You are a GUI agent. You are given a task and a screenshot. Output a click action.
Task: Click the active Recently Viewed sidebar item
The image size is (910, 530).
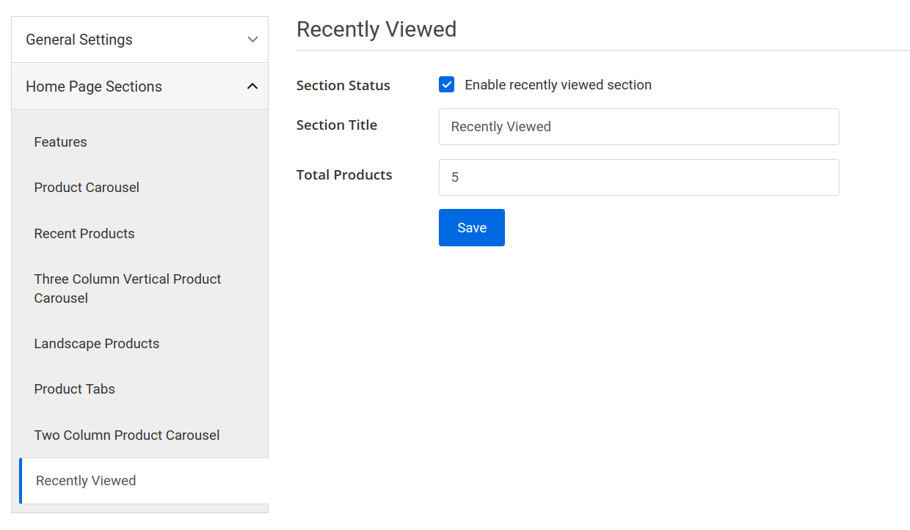[85, 481]
